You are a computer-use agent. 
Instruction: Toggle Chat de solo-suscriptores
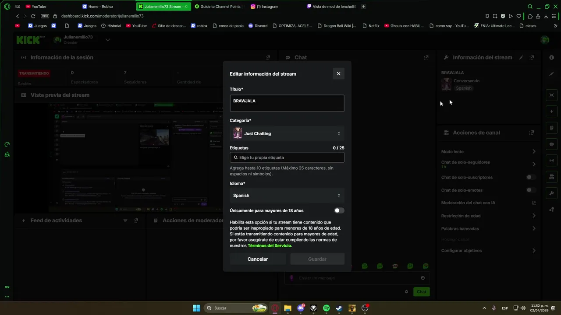click(531, 177)
